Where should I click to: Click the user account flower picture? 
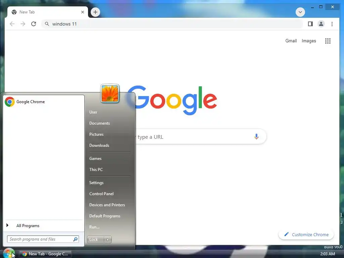click(x=110, y=93)
